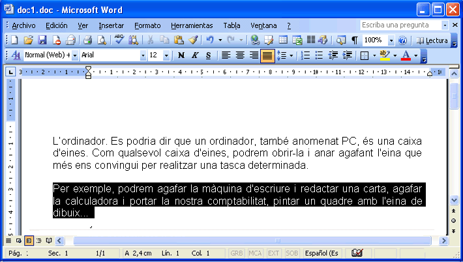
Task: Open the columns layout button
Action: tap(311, 40)
